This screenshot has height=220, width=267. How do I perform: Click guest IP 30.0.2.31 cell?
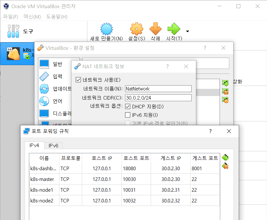[x=171, y=190]
